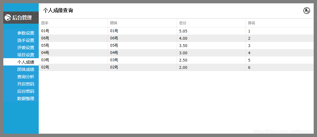Screen dimensions: 317x137
Task: Click total score 4.00
Action: 211,38
